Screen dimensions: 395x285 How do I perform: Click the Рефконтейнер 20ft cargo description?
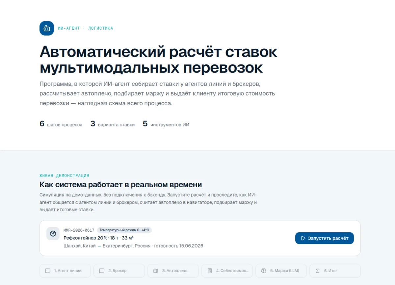(98, 238)
